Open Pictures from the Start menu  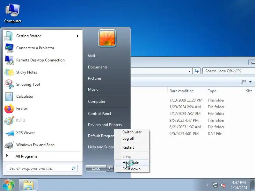pos(95,78)
